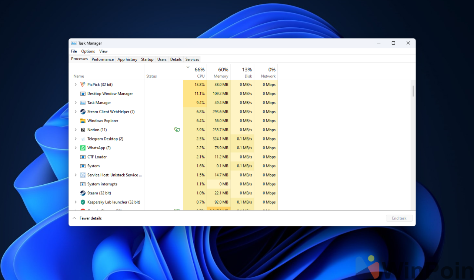Click the efficiency mode leaf beside Notion

pos(177,130)
